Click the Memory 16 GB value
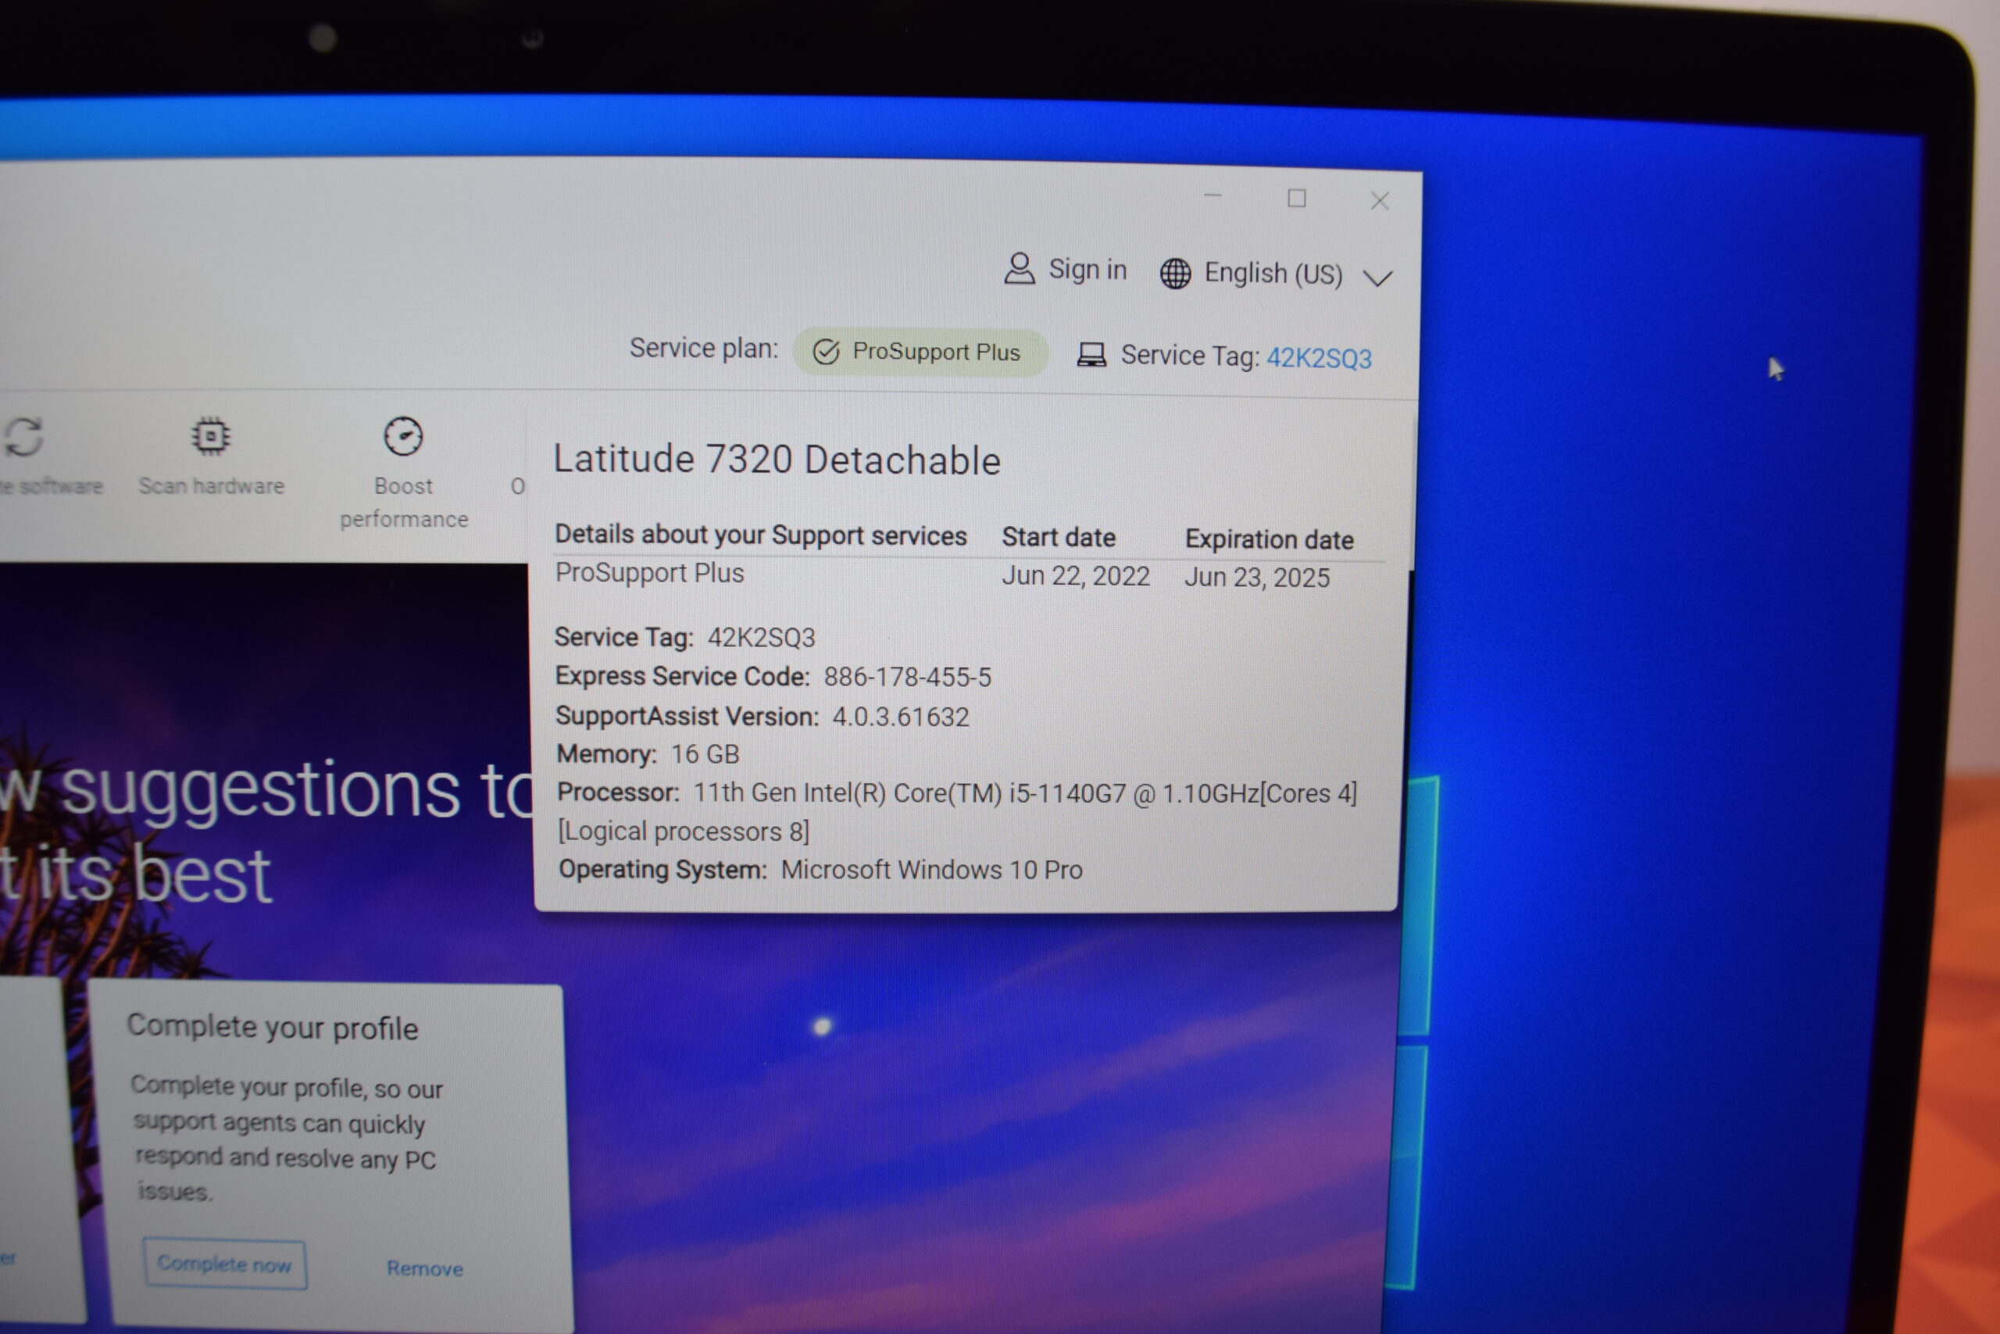This screenshot has width=2000, height=1334. click(705, 755)
